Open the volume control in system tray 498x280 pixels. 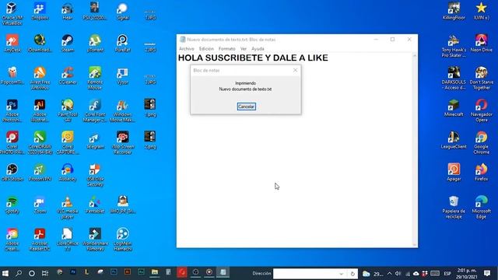(398, 273)
